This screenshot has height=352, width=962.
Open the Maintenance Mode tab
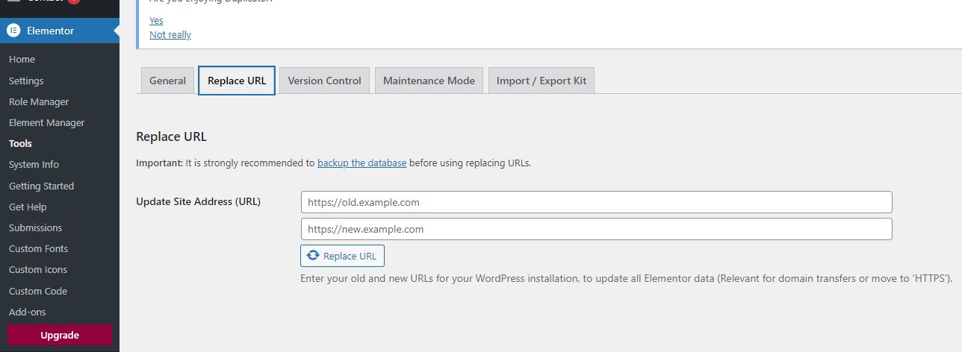point(429,81)
